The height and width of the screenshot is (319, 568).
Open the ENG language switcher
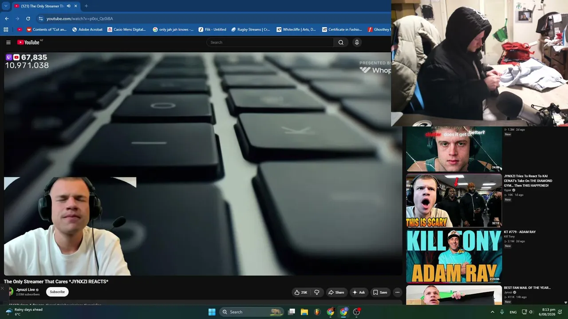pyautogui.click(x=513, y=312)
